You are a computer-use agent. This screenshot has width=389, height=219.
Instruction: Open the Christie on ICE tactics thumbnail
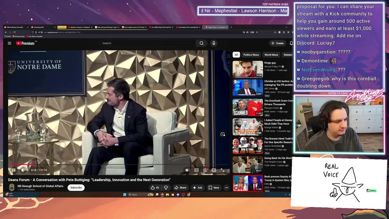point(248,88)
